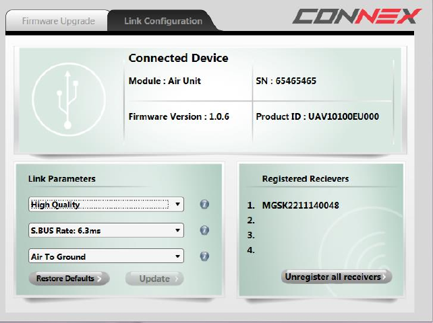Click the info icon beside High Quality
Image resolution: width=433 pixels, height=323 pixels.
point(204,205)
